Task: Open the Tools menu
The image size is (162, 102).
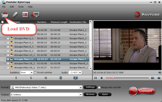Action: (21, 7)
